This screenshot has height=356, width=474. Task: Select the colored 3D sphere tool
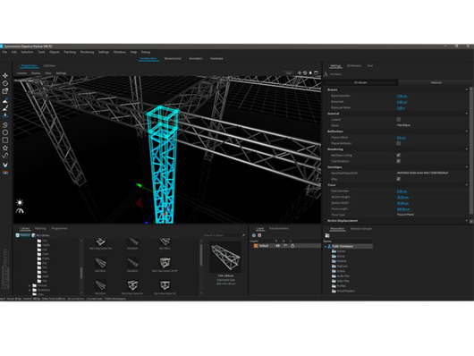click(x=5, y=124)
